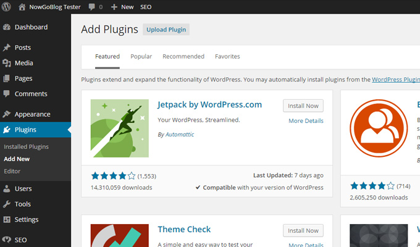Image resolution: width=420 pixels, height=247 pixels.
Task: Click the Plugins plug icon
Action: 7,130
